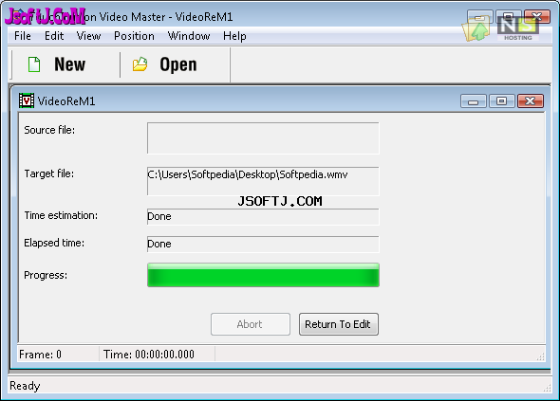The width and height of the screenshot is (560, 401).
Task: Click the 'Source file:' label
Action: pos(49,130)
